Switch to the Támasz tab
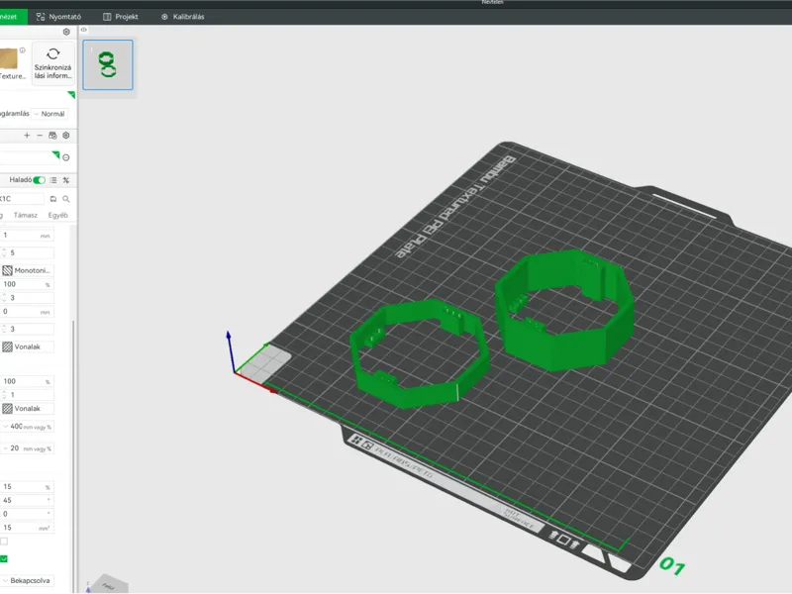 (x=26, y=215)
